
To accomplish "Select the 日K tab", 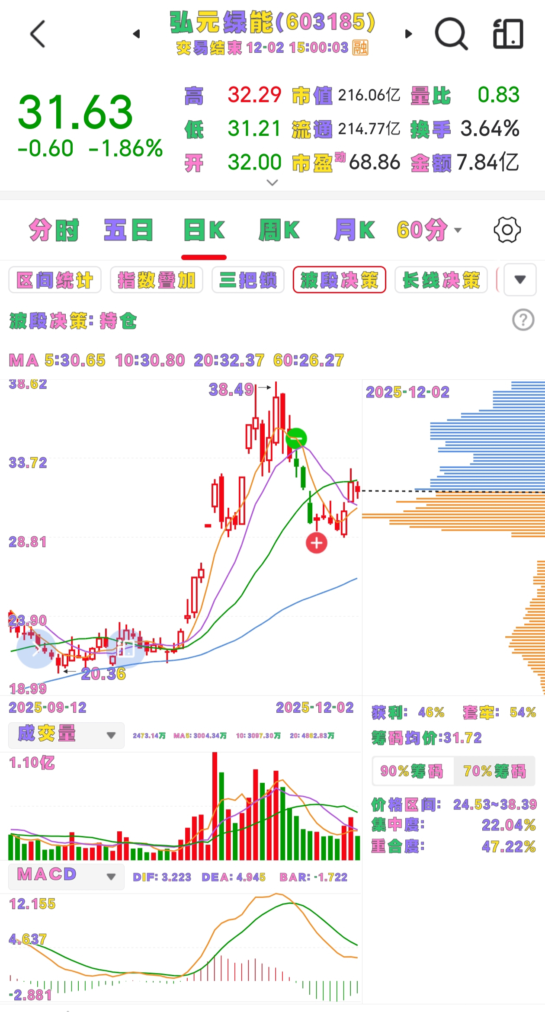I will [x=204, y=230].
